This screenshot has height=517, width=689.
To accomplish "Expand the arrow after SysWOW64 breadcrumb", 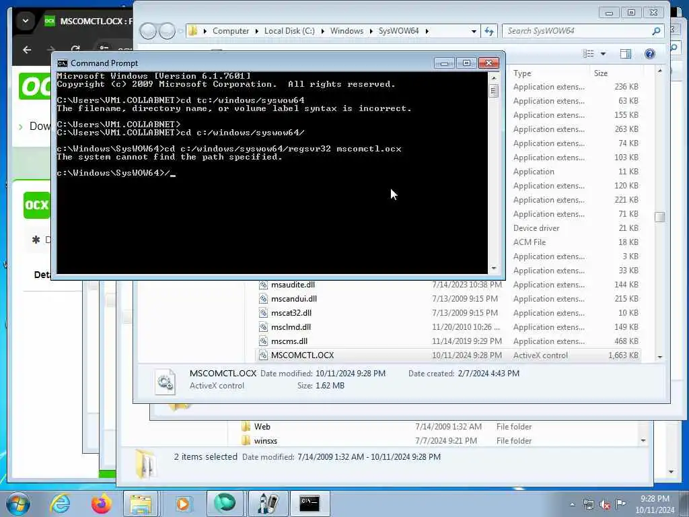I will click(427, 31).
